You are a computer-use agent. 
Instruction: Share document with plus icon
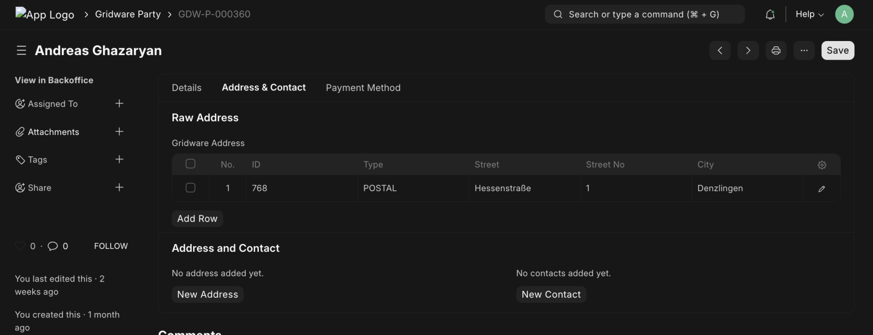[119, 187]
